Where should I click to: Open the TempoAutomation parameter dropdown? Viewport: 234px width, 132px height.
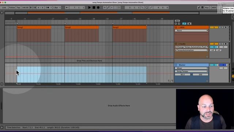pos(192,50)
